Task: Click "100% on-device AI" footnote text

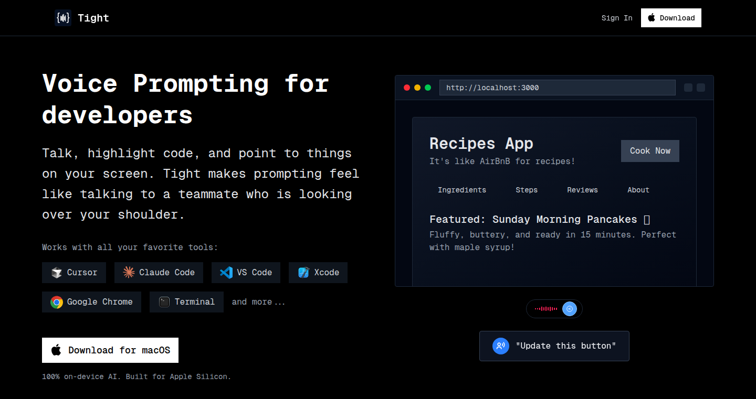Action: pos(136,376)
